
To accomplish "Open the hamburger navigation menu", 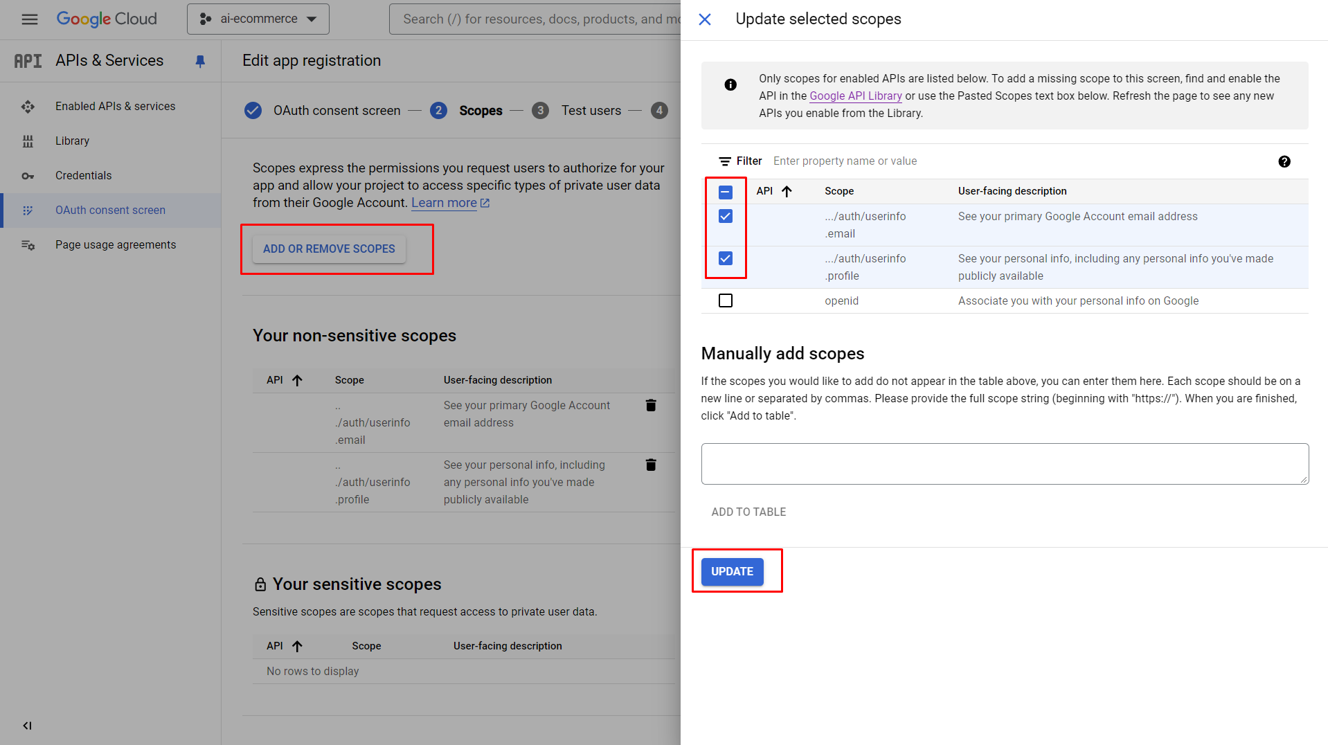I will pyautogui.click(x=29, y=19).
